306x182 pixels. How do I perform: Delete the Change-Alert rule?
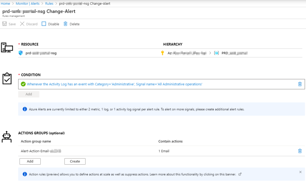72,24
